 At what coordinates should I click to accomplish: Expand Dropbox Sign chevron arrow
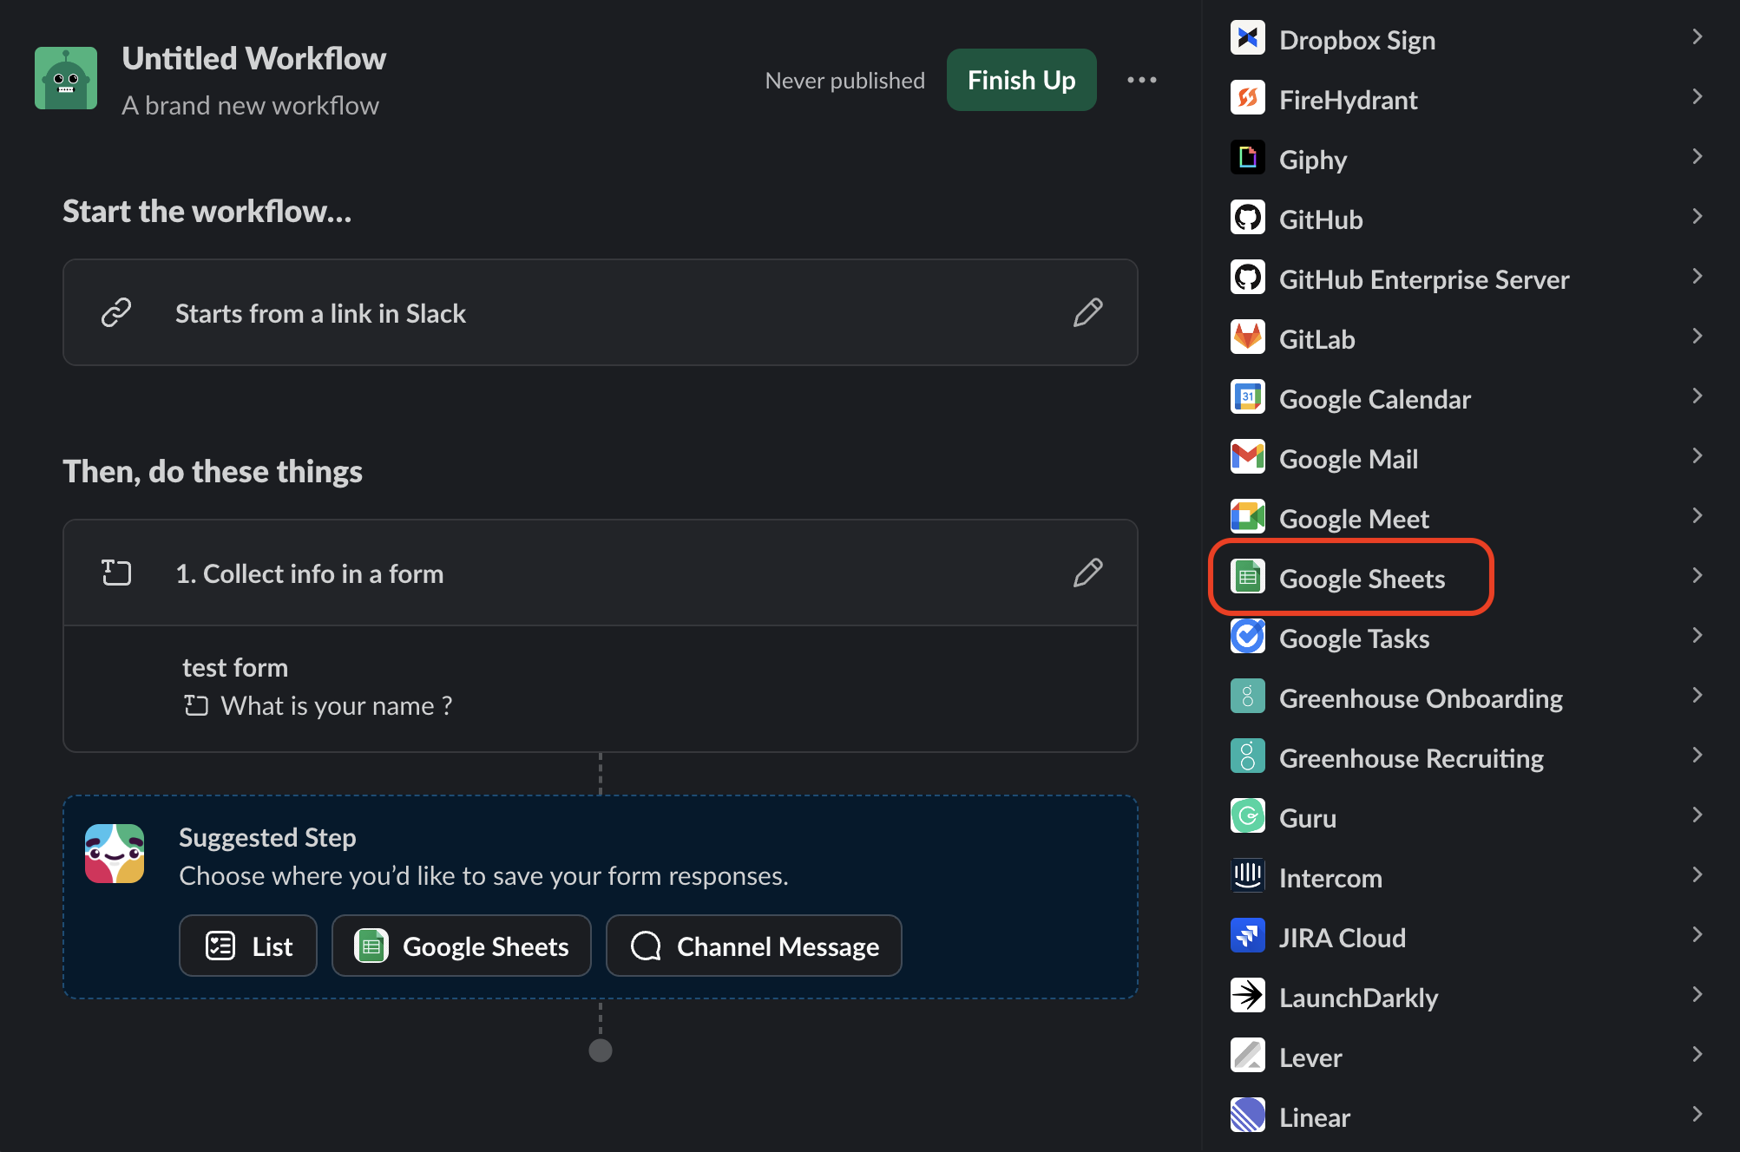1697,37
